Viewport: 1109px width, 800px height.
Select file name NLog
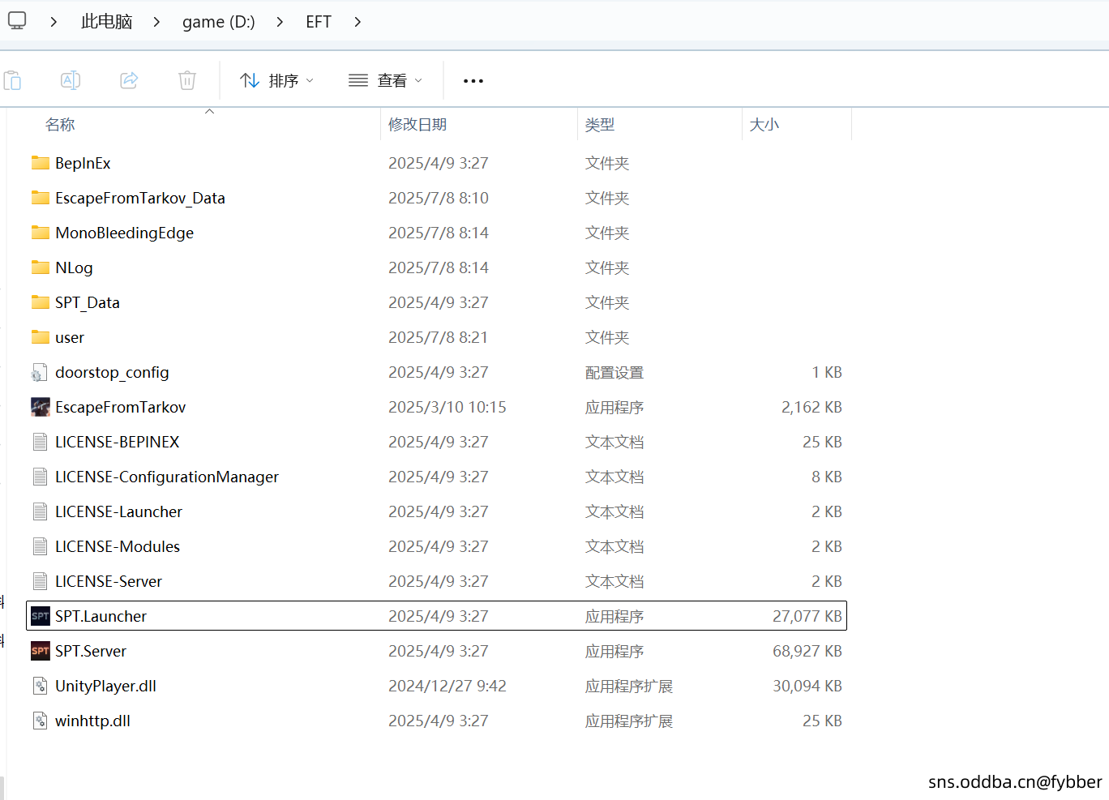[x=74, y=267]
